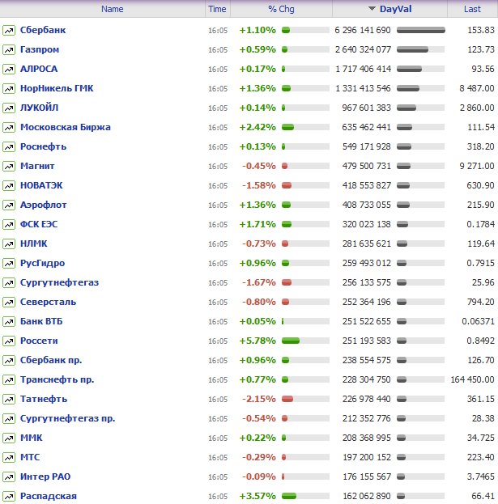Click the chart icon for ЛУКОЙЛ
Image resolution: width=498 pixels, height=504 pixels.
pos(9,108)
